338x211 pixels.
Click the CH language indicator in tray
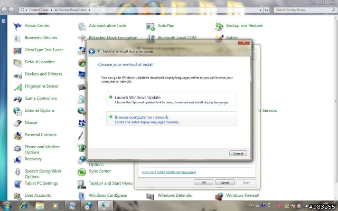[x=251, y=205]
